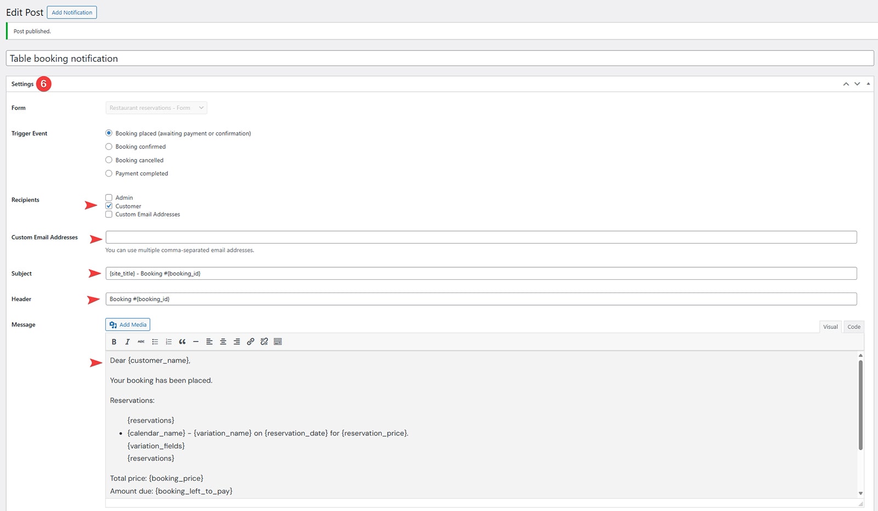Open the Restaurant reservations Form dropdown
The height and width of the screenshot is (511, 878).
point(156,107)
